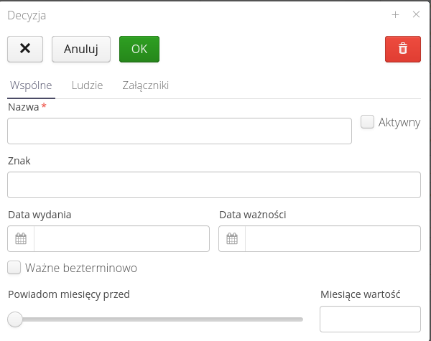Focus the Nazwa text field
Image resolution: width=431 pixels, height=341 pixels.
tap(180, 131)
